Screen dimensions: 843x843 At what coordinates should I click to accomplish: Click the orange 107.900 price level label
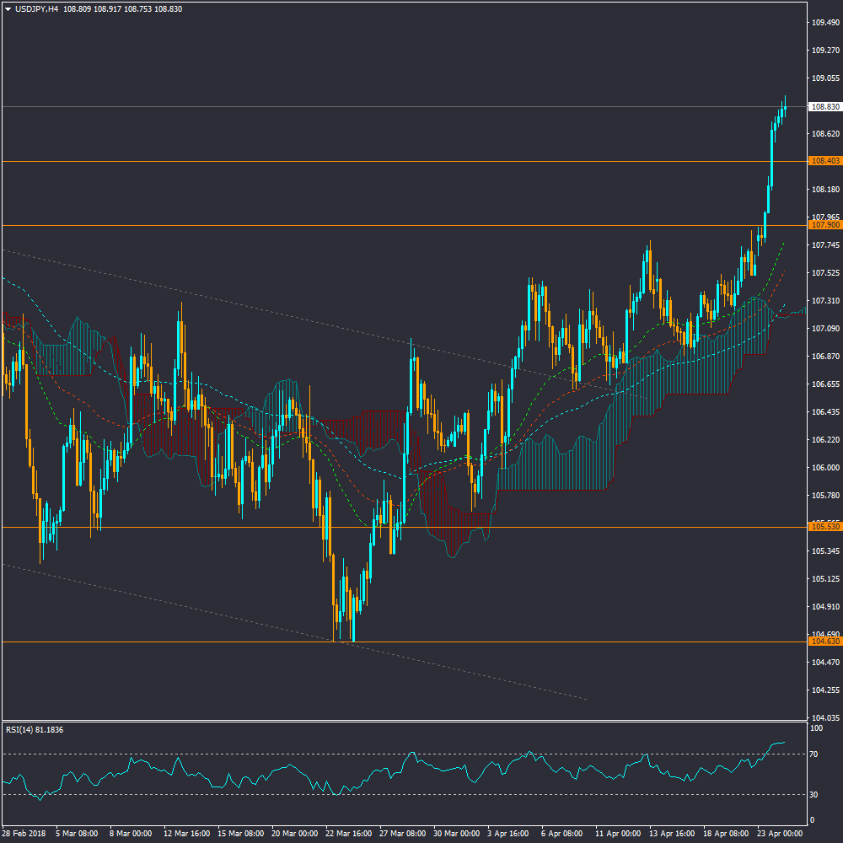[824, 225]
